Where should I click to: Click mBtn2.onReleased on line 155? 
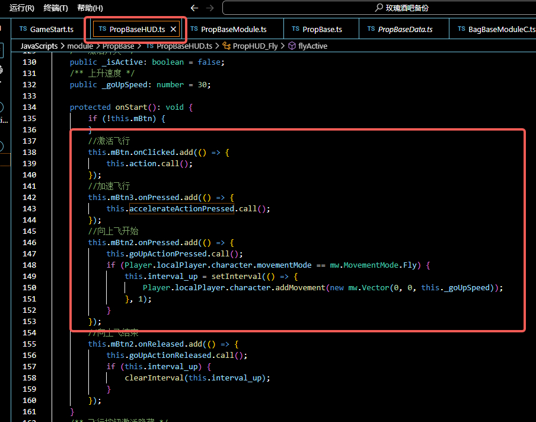tap(147, 344)
